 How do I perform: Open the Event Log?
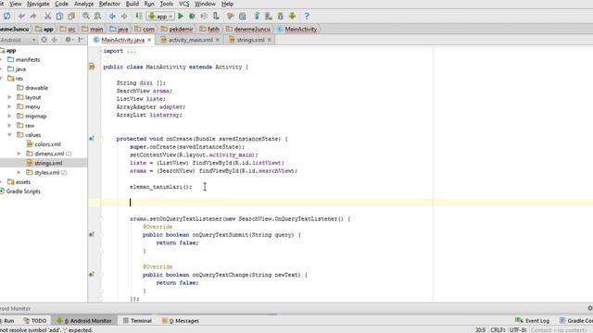pyautogui.click(x=532, y=321)
